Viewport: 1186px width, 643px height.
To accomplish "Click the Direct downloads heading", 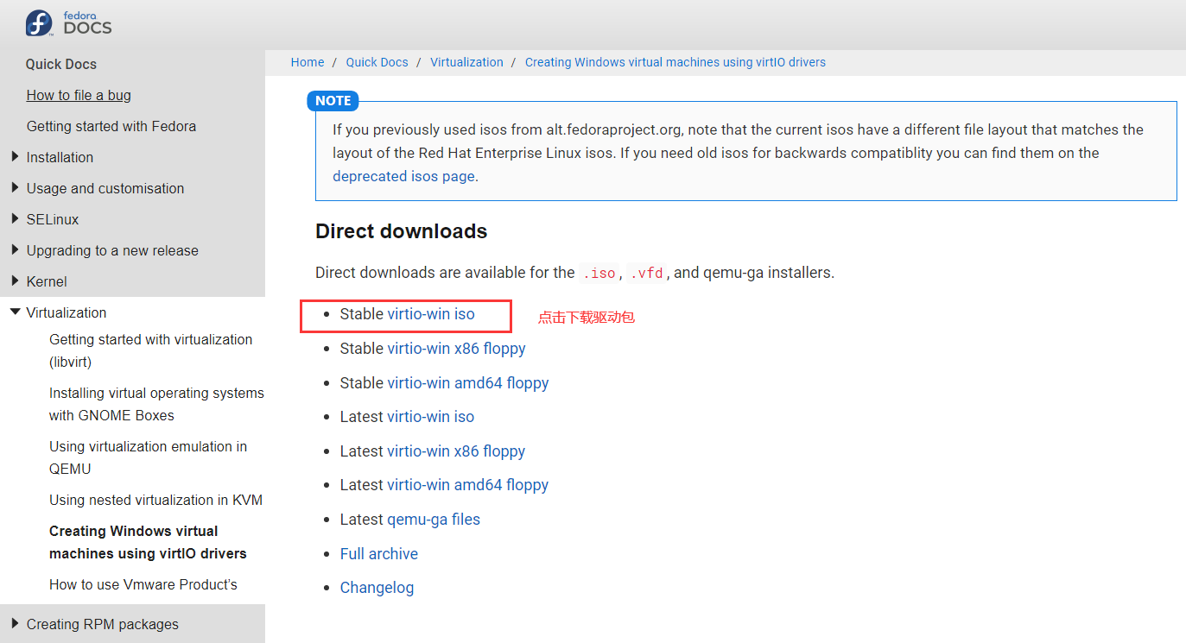I will tap(402, 231).
